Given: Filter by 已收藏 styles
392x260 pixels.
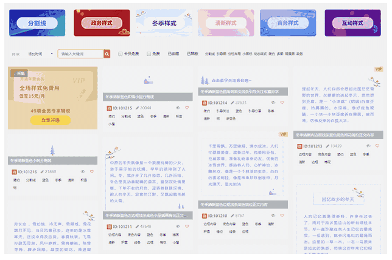Looking at the screenshot, I should [x=173, y=54].
